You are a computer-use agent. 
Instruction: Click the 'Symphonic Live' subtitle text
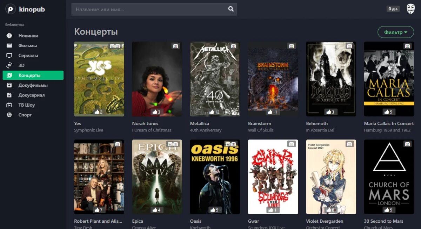tap(88, 130)
